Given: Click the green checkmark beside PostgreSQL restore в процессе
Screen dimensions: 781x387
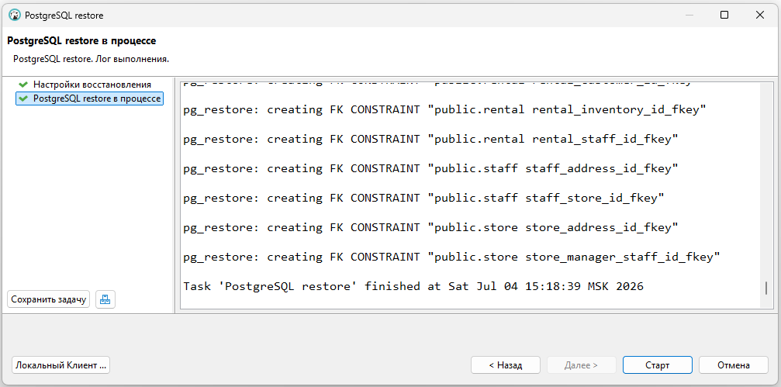Looking at the screenshot, I should tap(22, 98).
